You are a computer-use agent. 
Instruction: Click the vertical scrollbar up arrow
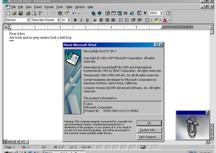212,28
